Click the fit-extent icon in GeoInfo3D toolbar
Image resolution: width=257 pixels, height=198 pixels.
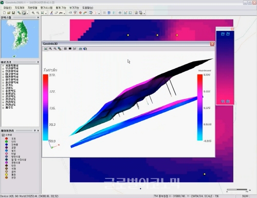(46, 49)
